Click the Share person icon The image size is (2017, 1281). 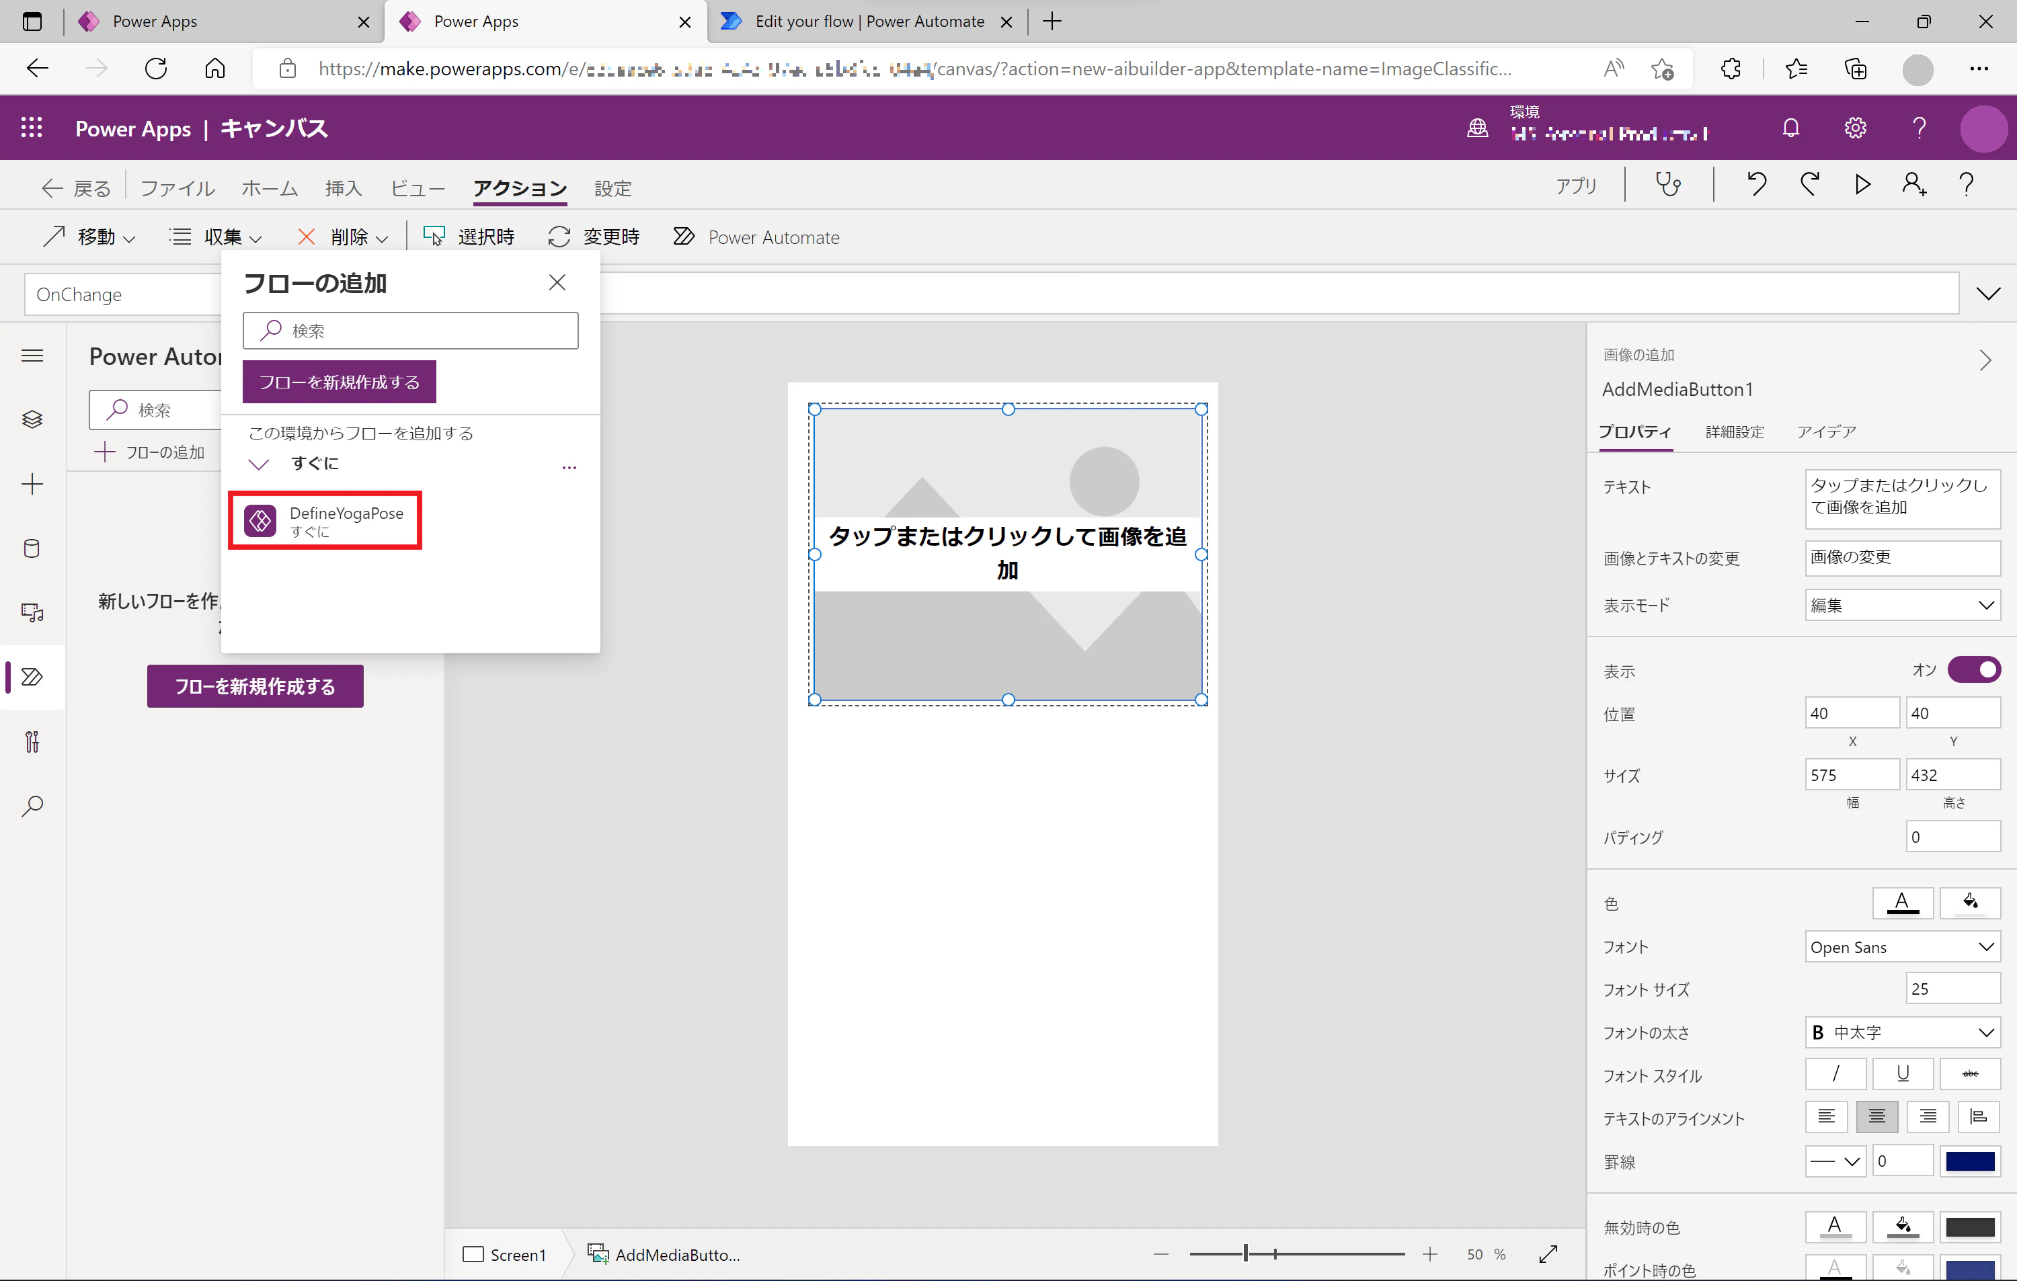(x=1915, y=183)
